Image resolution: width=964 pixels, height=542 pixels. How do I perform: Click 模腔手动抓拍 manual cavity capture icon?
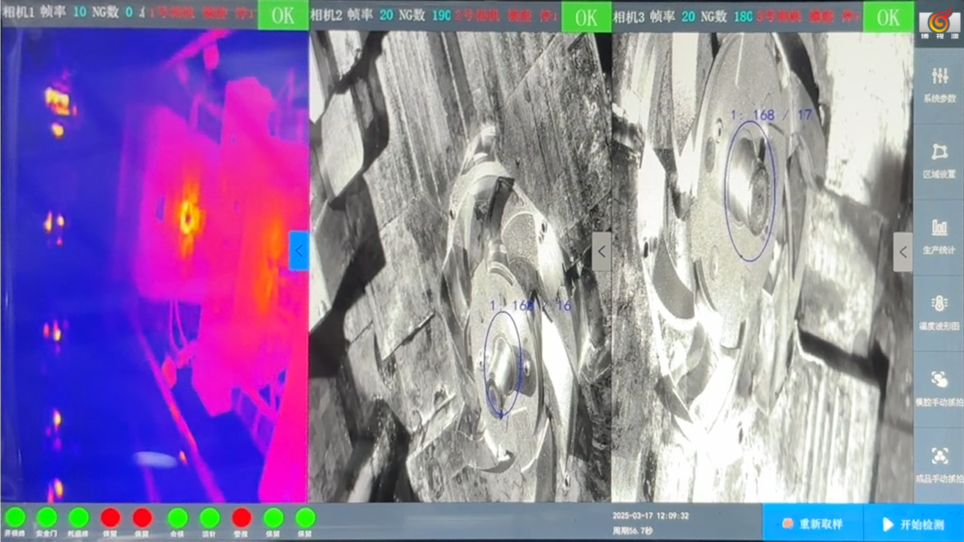pyautogui.click(x=939, y=379)
